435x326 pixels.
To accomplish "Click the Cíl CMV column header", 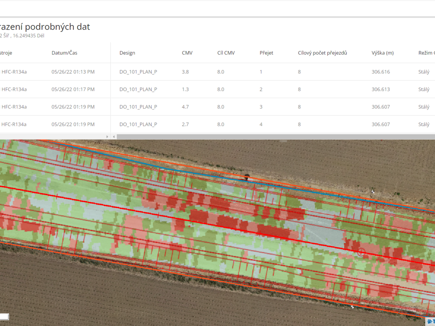I will tap(226, 53).
